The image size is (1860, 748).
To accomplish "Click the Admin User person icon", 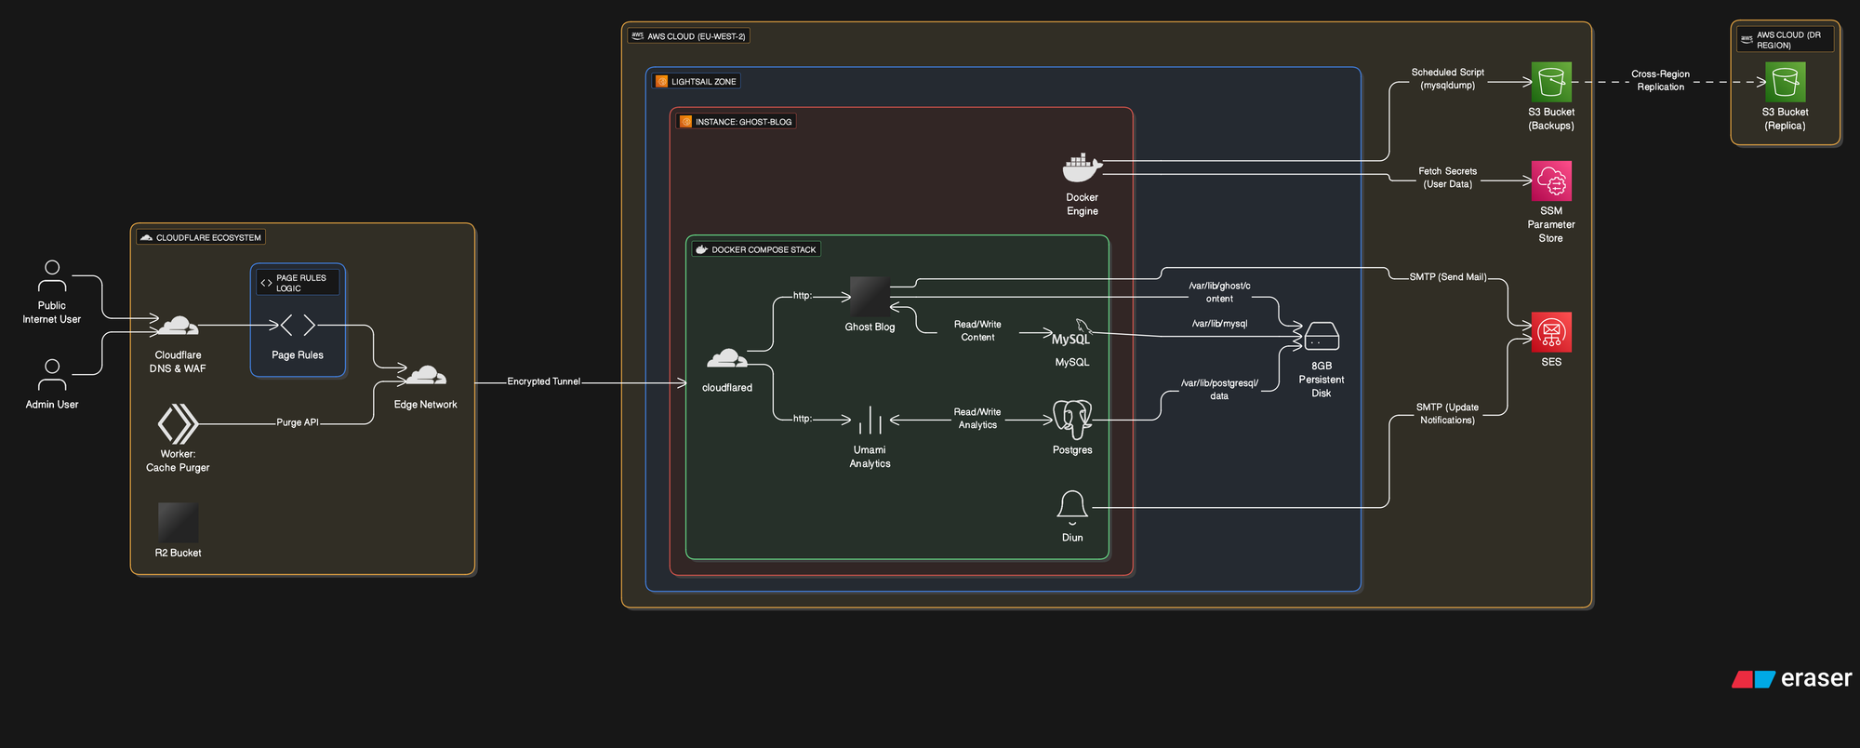I will point(52,375).
